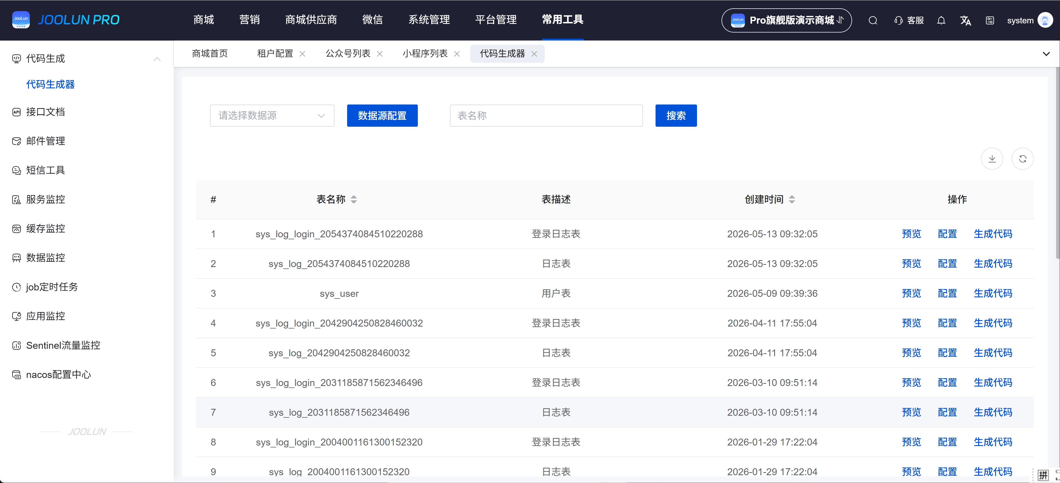1060x483 pixels.
Task: Click 配置 for sys_log_login_2042904250828460032 row
Action: 947,323
